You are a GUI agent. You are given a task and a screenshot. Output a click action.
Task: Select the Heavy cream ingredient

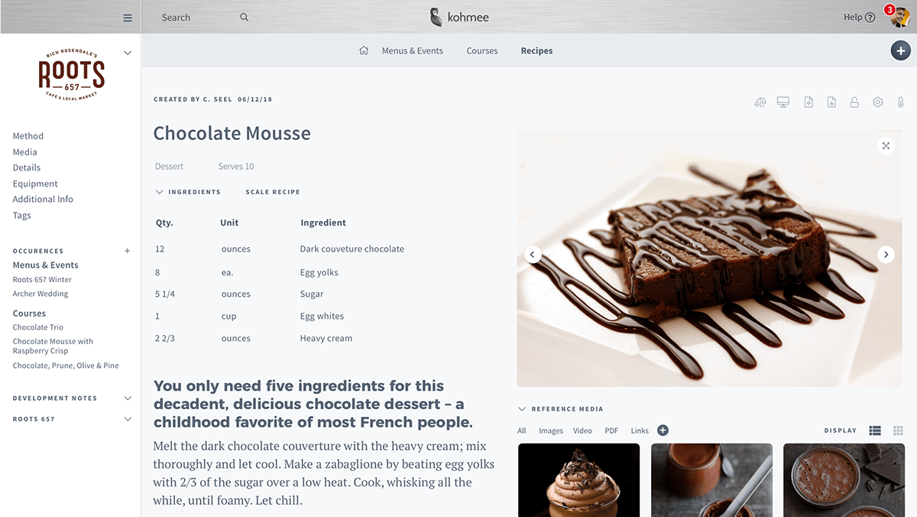click(326, 338)
